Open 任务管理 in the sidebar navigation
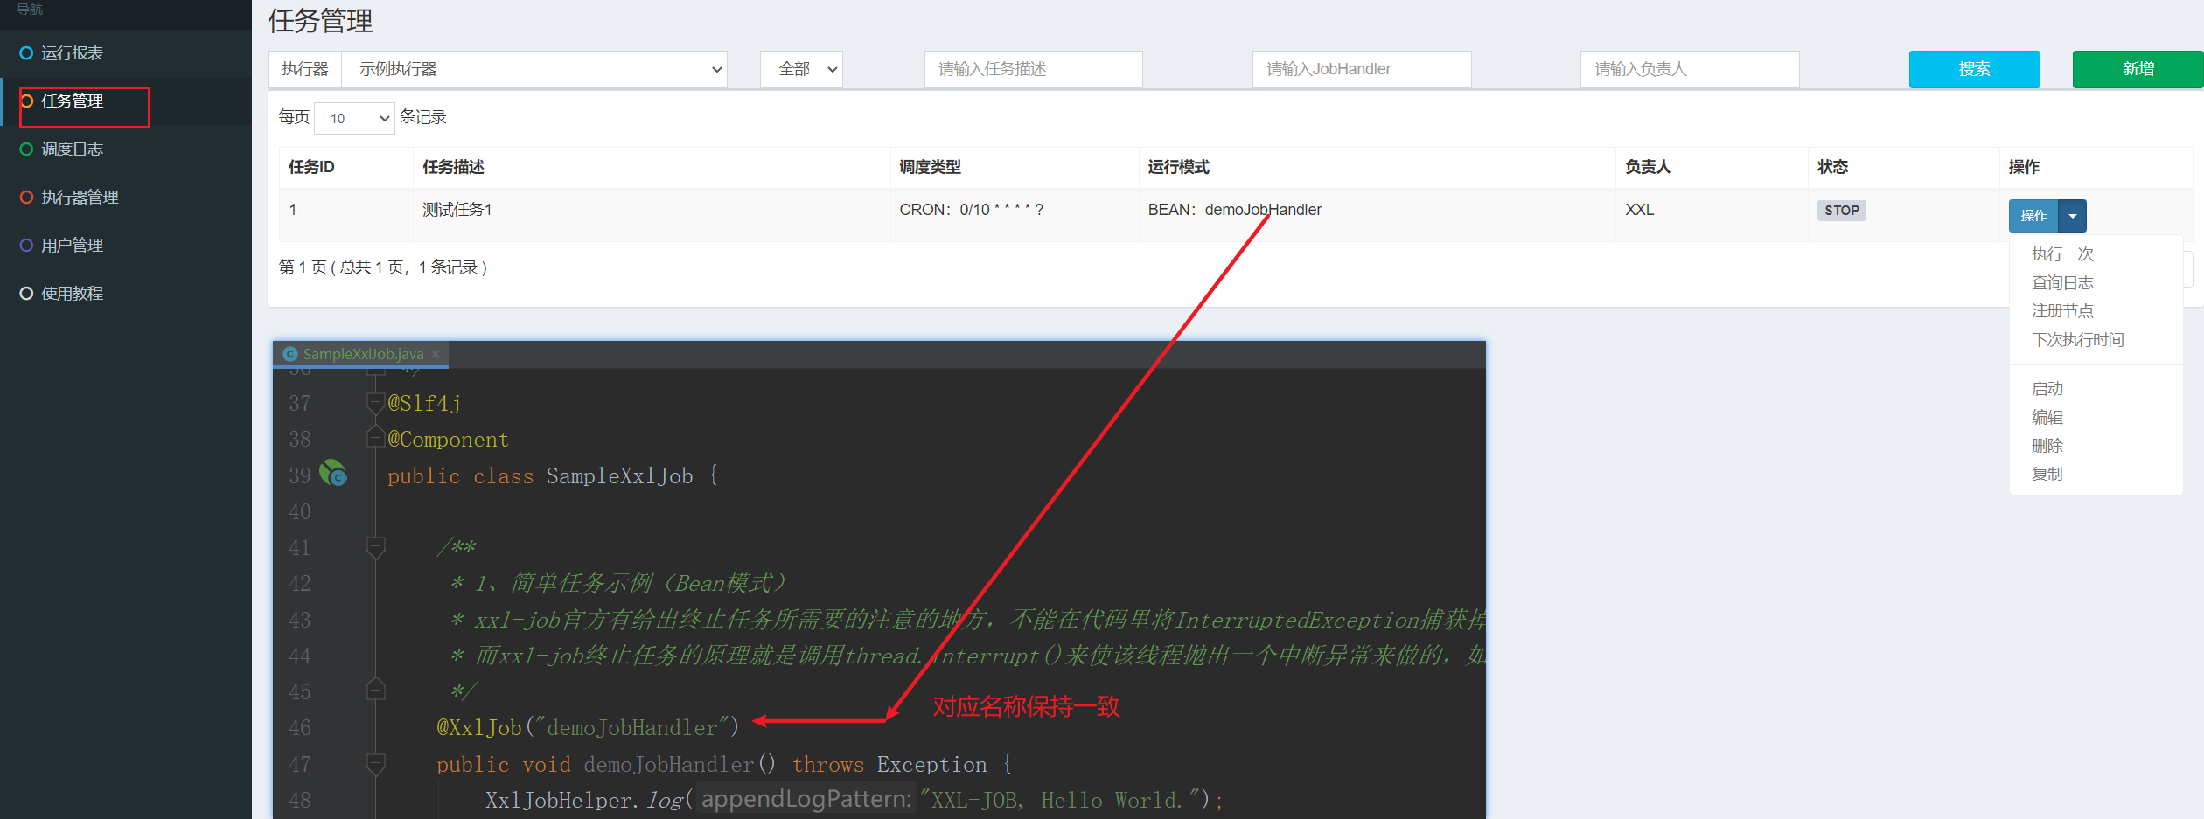Screen dimensions: 2204x819 73,101
